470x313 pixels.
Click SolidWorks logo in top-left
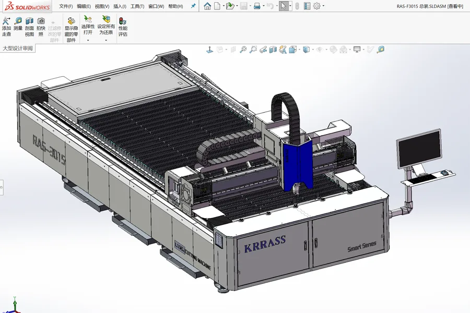click(x=27, y=6)
